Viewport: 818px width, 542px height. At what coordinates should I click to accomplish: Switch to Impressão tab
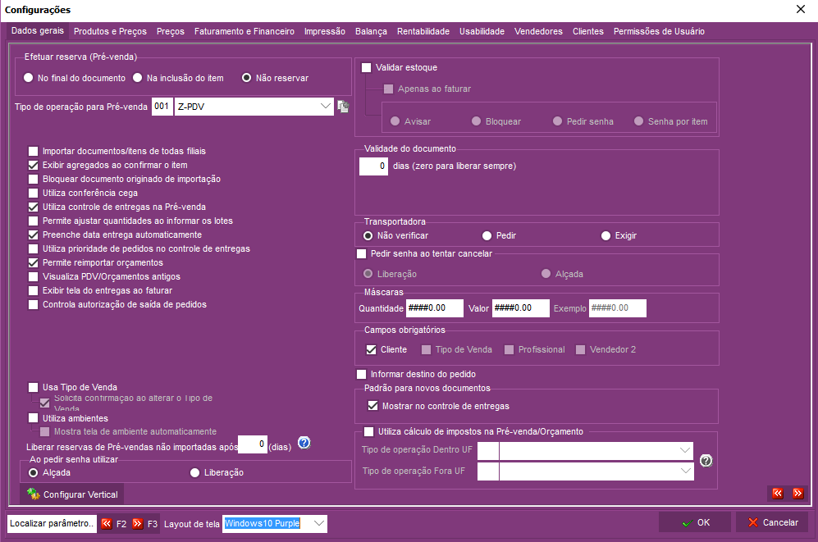point(324,31)
